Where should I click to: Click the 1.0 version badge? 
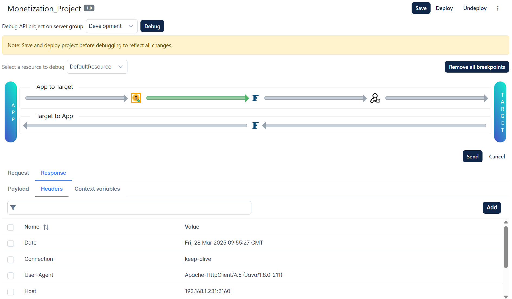89,8
